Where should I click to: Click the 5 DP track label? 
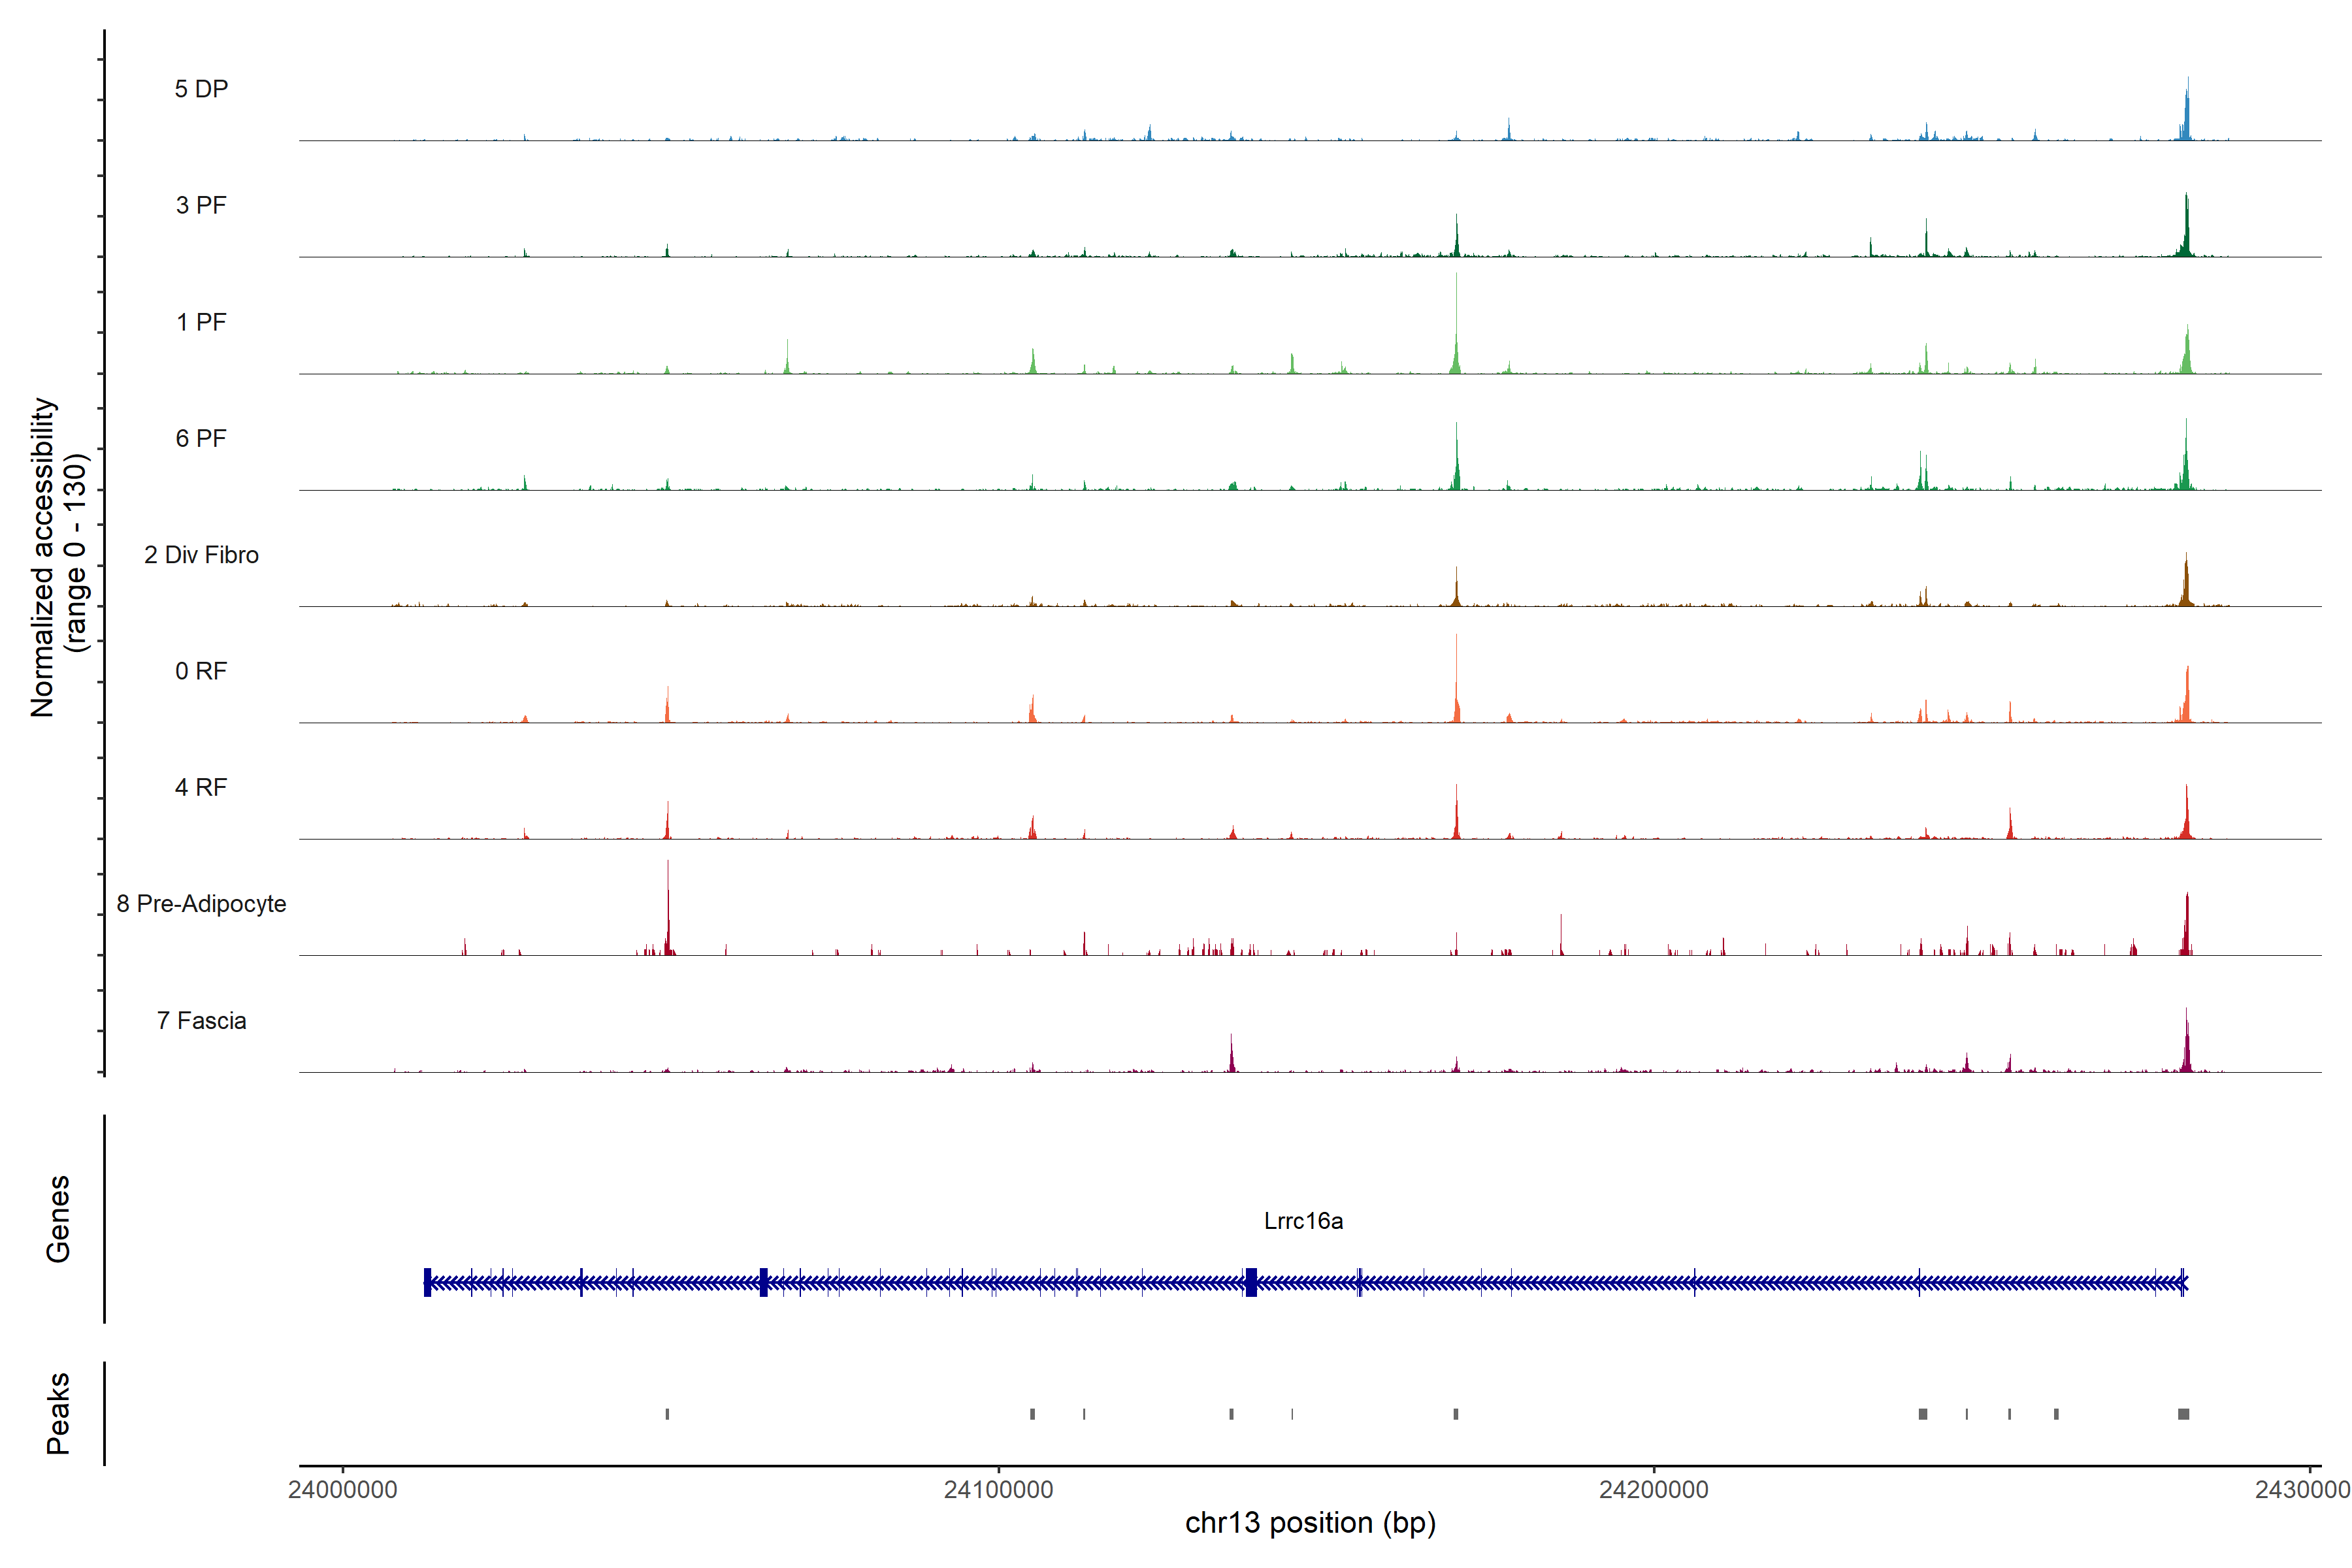click(201, 89)
